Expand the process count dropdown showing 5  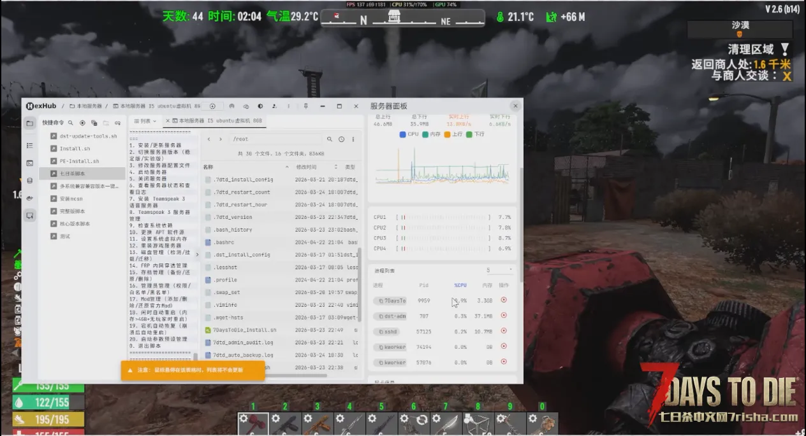(x=499, y=271)
